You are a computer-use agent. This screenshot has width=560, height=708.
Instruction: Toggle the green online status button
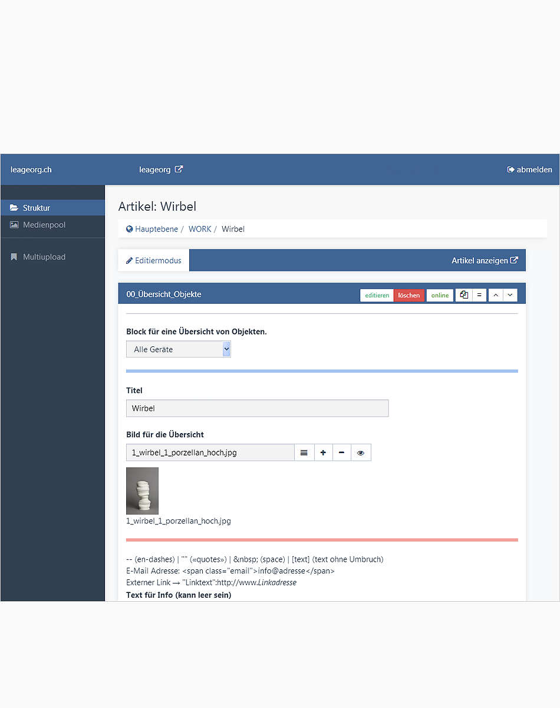pyautogui.click(x=440, y=295)
